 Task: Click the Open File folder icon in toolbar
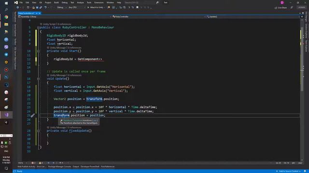pyautogui.click(x=33, y=8)
